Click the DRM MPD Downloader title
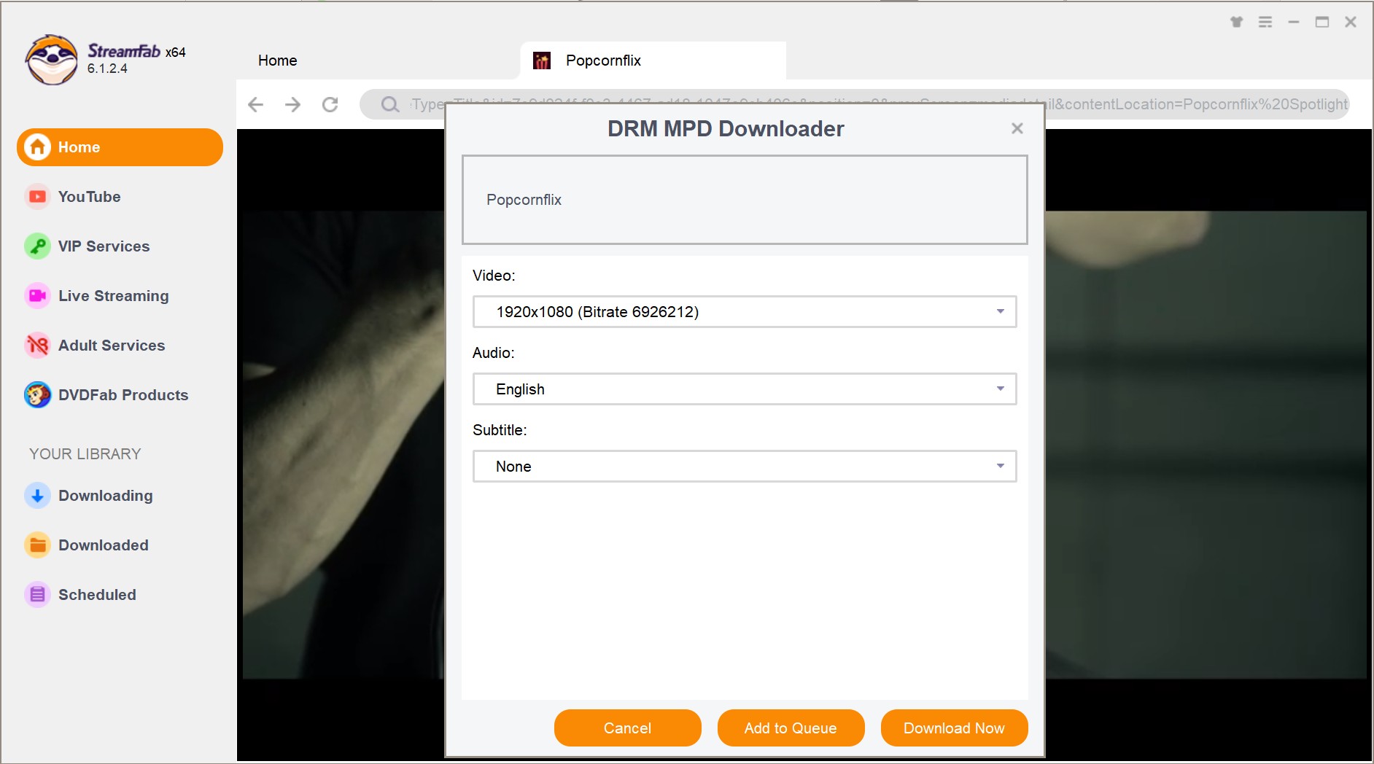Viewport: 1374px width, 764px height. pyautogui.click(x=726, y=129)
